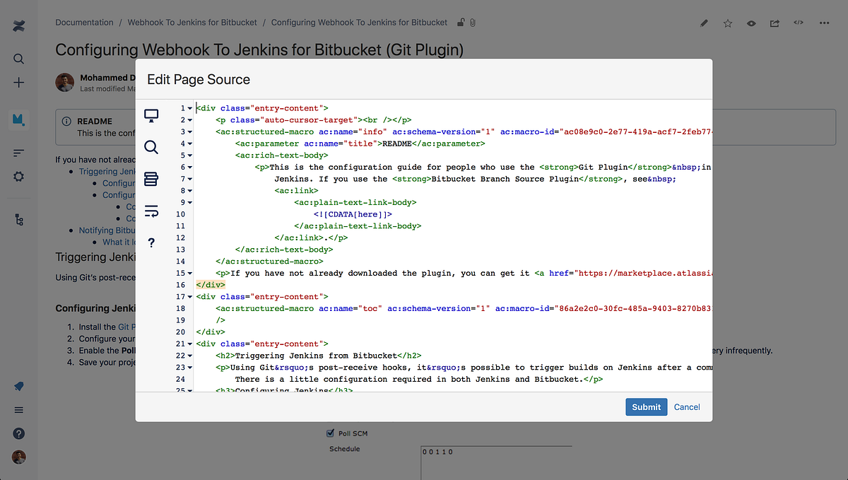The width and height of the screenshot is (848, 480).
Task: Open Confluence global search in the left sidebar
Action: coord(18,59)
